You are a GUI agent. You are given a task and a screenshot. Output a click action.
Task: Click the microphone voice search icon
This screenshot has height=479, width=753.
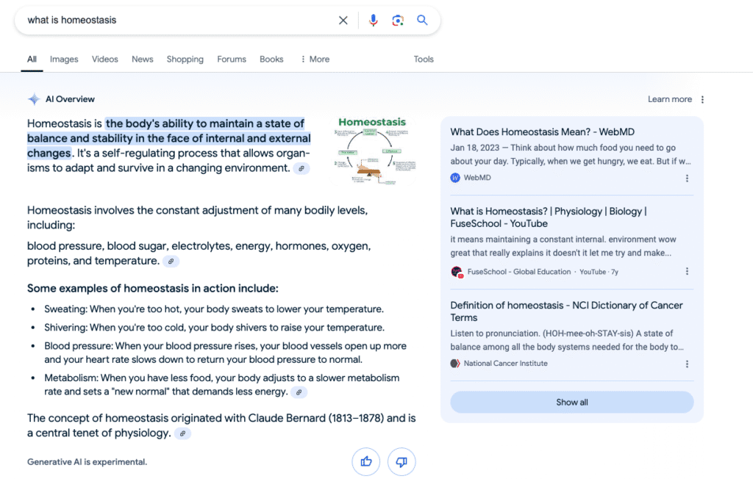[373, 21]
